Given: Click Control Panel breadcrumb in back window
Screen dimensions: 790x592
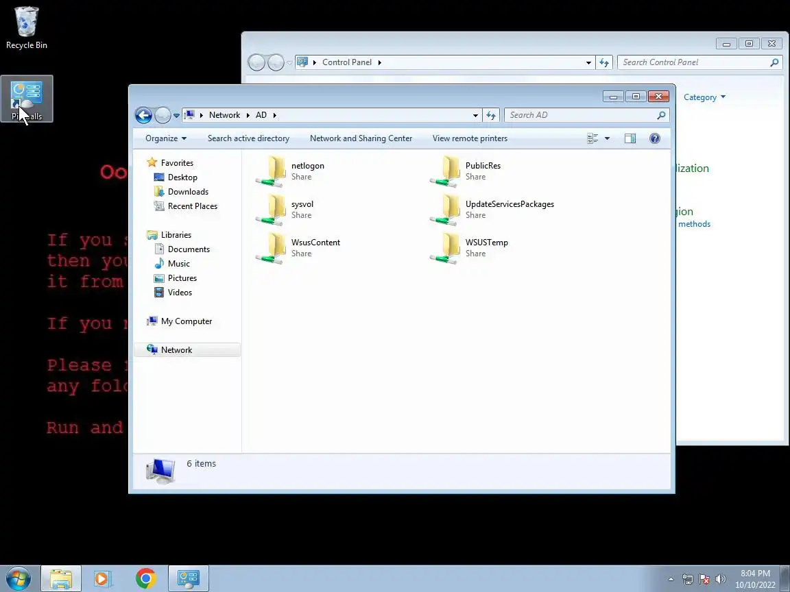Looking at the screenshot, I should (x=347, y=62).
